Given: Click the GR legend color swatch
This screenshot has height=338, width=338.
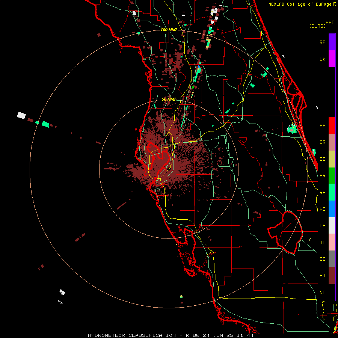Looking at the screenshot, I should coord(332,142).
